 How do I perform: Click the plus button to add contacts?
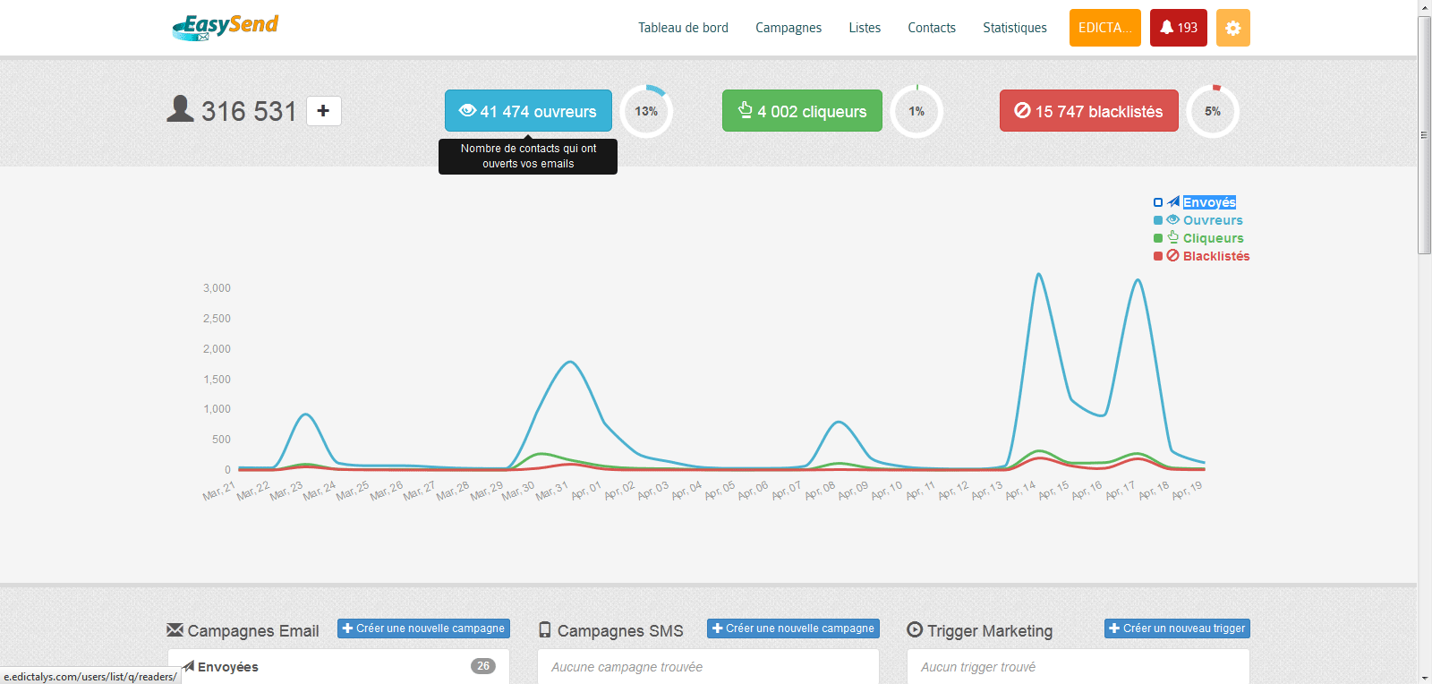[323, 111]
